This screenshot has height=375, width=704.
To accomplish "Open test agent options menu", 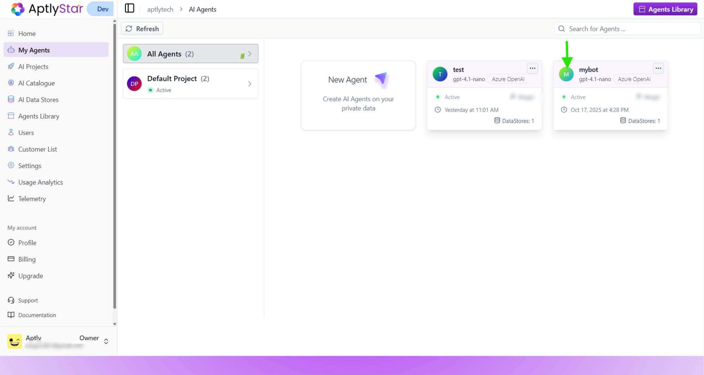I will pos(533,68).
